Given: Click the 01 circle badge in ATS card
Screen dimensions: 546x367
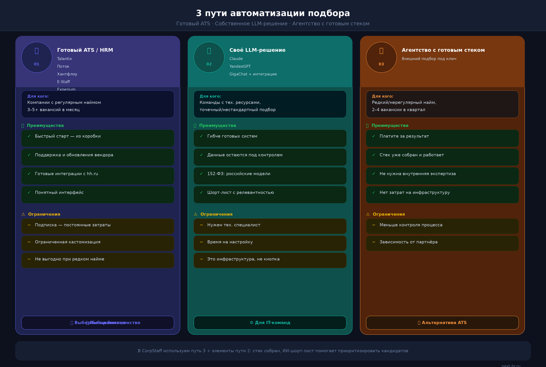Looking at the screenshot, I should (x=37, y=57).
